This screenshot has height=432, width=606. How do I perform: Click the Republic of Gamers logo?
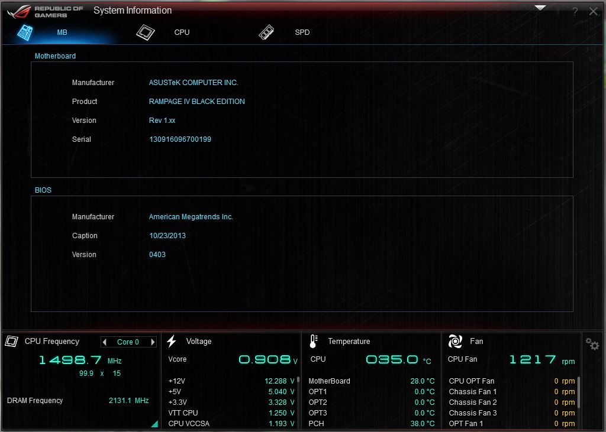point(45,12)
